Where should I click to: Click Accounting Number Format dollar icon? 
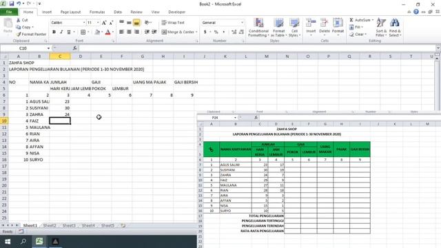[x=205, y=32]
